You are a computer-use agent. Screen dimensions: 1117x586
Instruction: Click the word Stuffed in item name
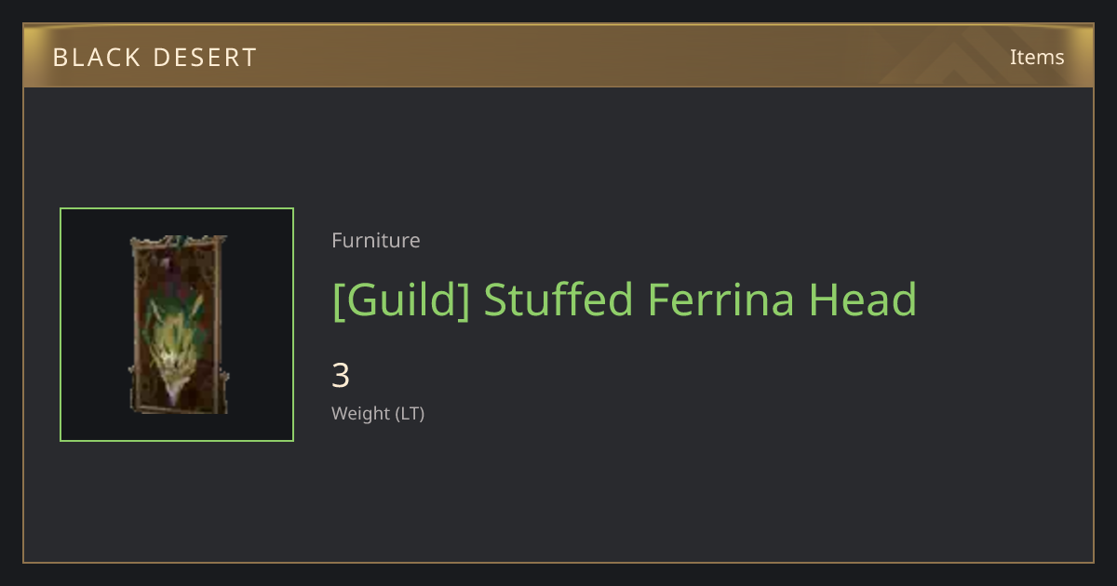(x=558, y=300)
